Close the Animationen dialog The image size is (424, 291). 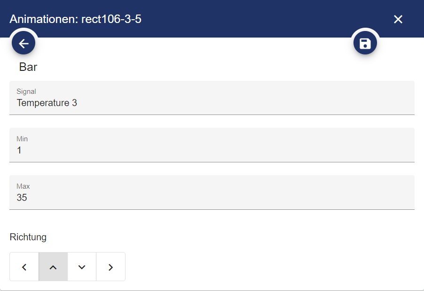[x=398, y=19]
